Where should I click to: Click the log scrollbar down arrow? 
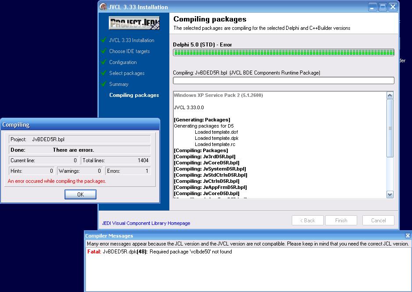point(390,194)
